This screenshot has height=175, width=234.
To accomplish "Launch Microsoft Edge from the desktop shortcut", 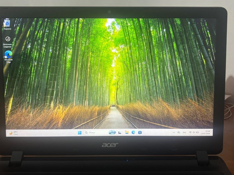I will (x=8, y=57).
